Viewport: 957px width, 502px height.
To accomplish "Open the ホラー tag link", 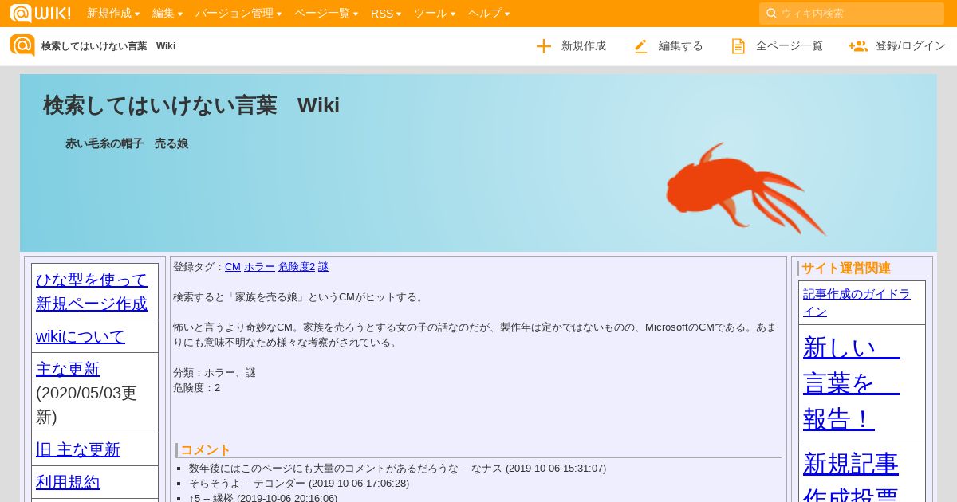I will pyautogui.click(x=259, y=267).
